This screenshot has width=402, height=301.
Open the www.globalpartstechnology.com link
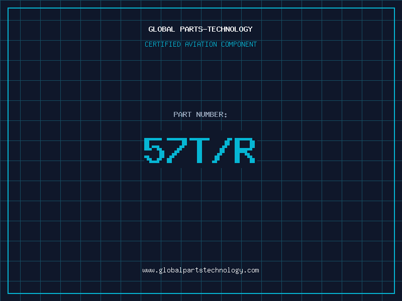[200, 270]
